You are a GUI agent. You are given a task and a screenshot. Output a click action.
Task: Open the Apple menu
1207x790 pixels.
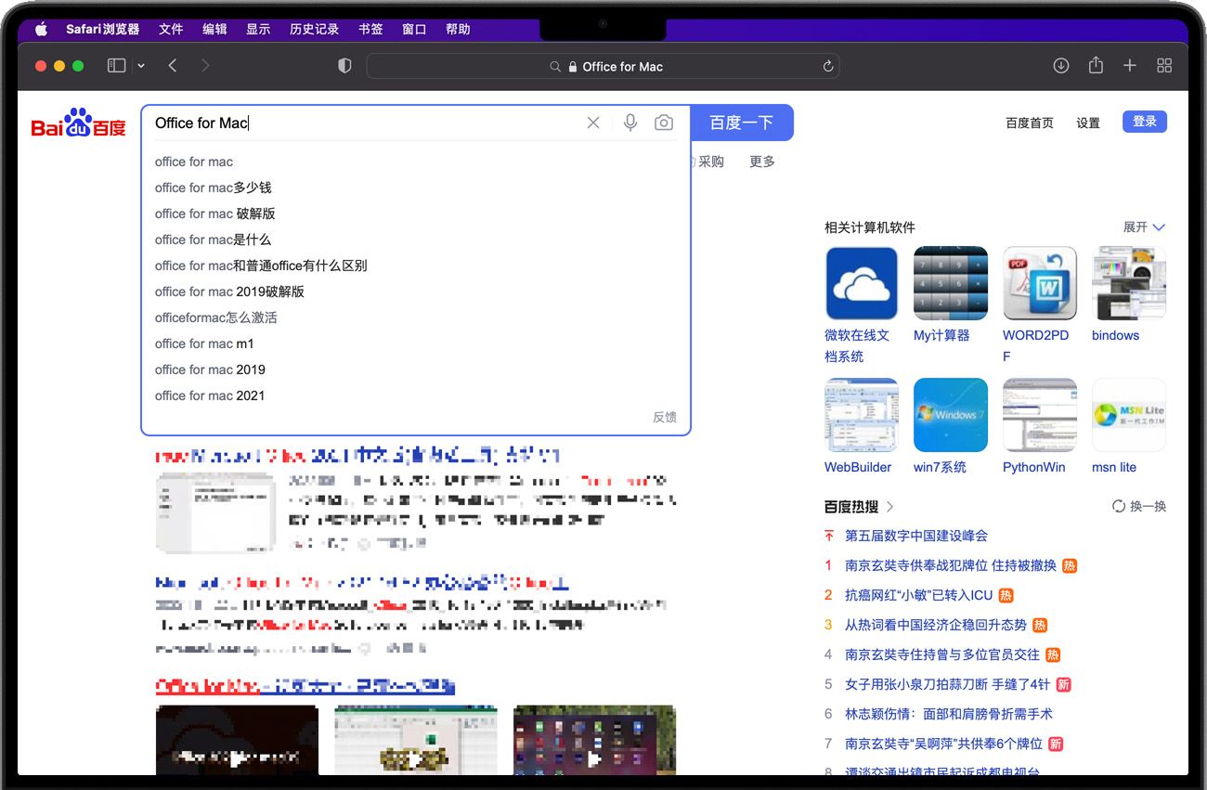click(41, 30)
